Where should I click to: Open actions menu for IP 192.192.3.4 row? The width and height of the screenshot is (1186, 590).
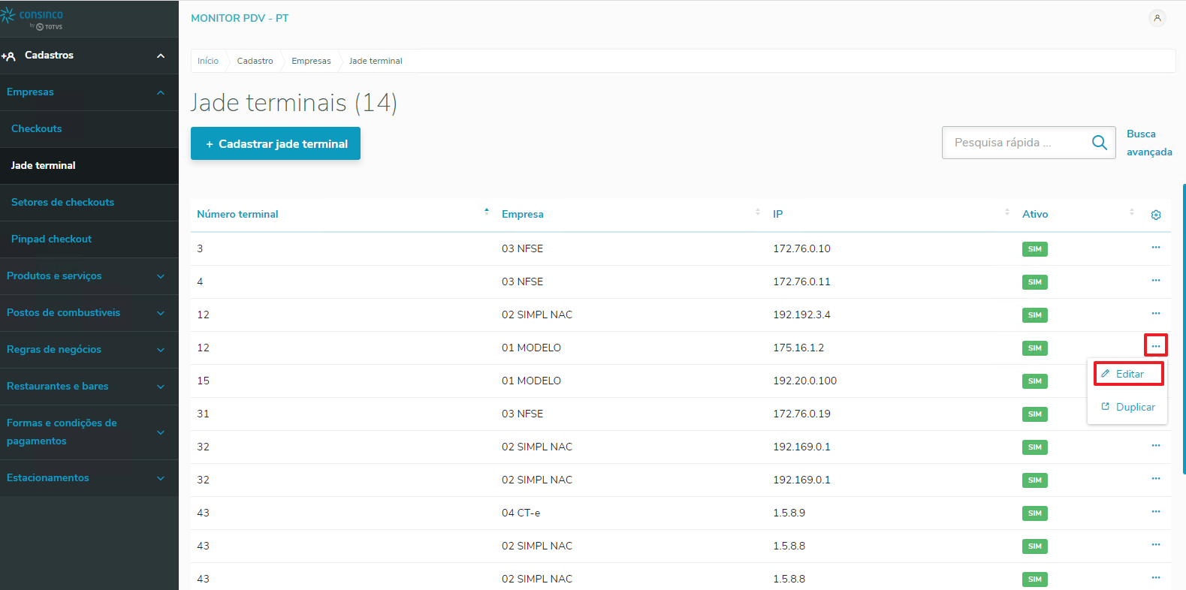(1156, 314)
